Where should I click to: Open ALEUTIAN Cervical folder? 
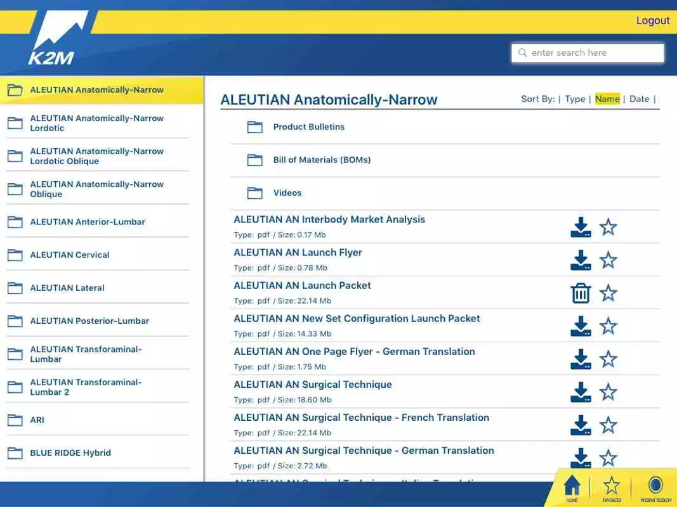pyautogui.click(x=97, y=255)
